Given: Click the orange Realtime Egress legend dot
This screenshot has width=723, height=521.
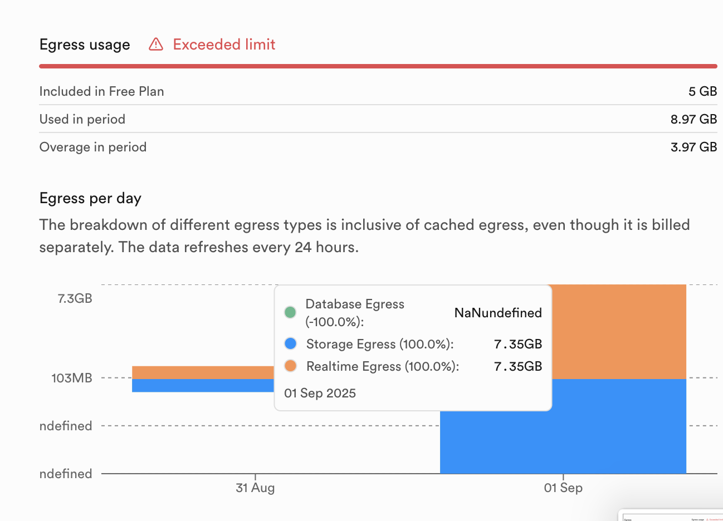Looking at the screenshot, I should tap(290, 366).
